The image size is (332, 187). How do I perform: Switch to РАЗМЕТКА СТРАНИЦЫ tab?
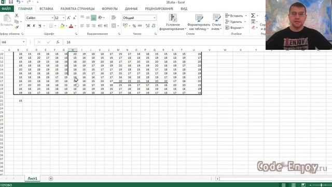tap(77, 9)
